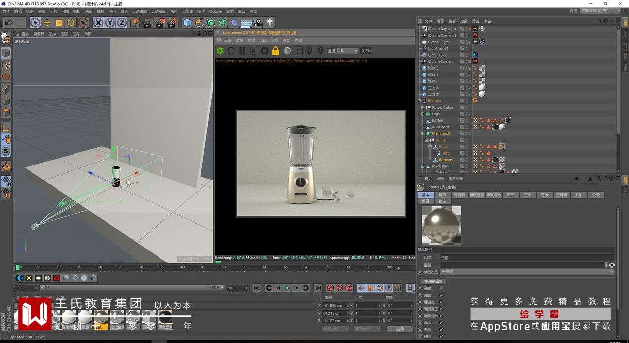Screen dimensions: 629x343
Task: Open the Octane menu in menu bar
Action: [216, 11]
